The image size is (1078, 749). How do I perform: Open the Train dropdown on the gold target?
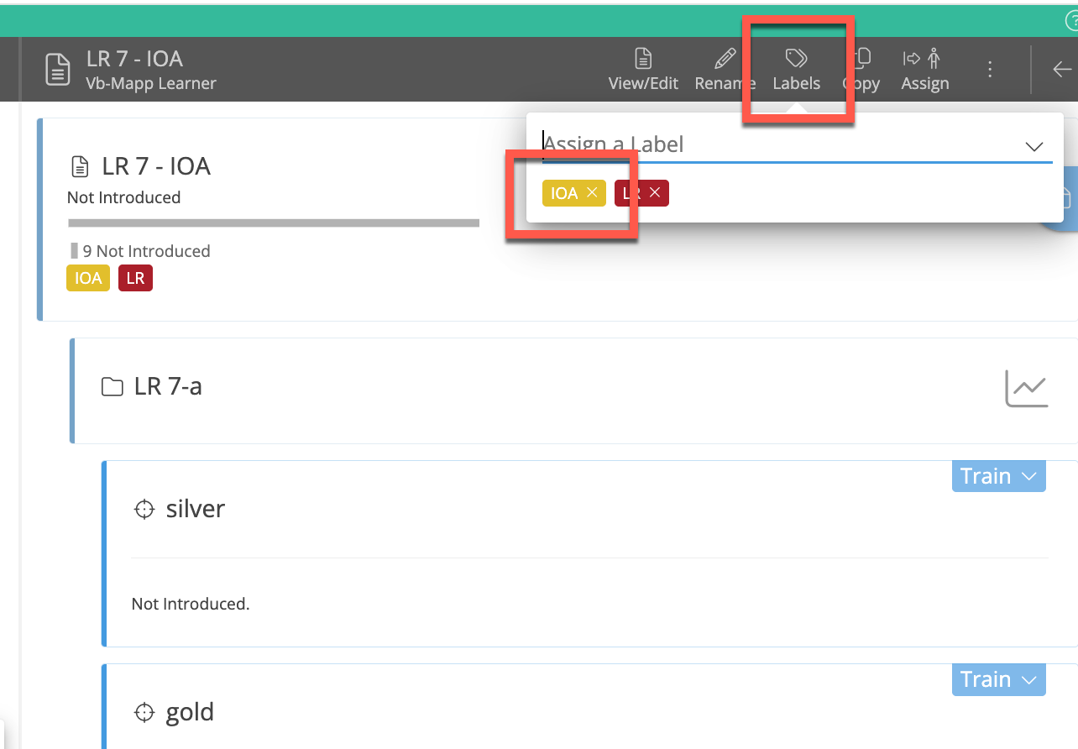(x=998, y=679)
